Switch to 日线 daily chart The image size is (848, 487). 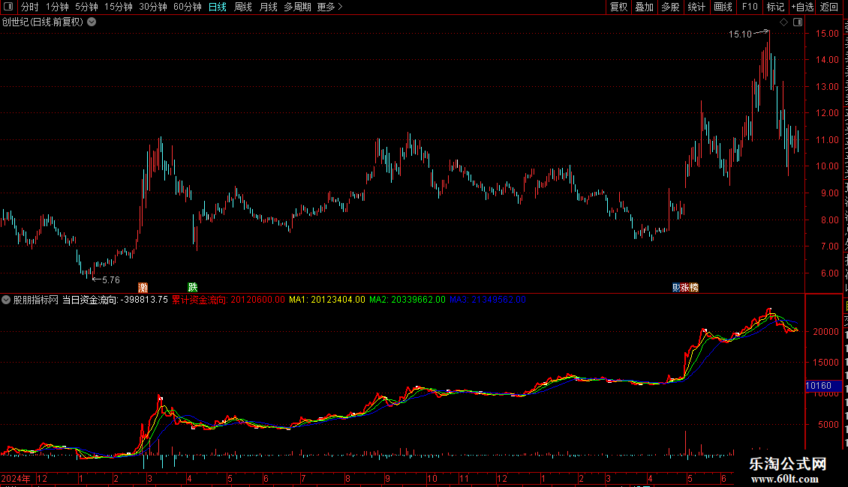pos(218,7)
